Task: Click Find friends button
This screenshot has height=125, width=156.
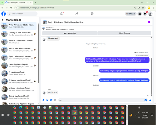Action: [131, 14]
